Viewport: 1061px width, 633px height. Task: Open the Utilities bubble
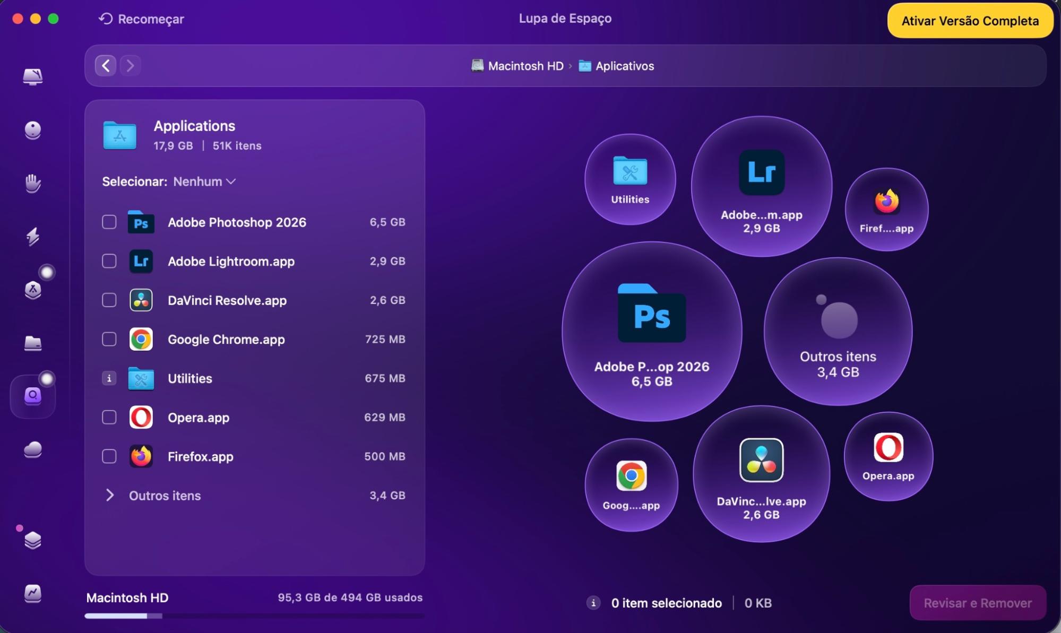pyautogui.click(x=630, y=179)
